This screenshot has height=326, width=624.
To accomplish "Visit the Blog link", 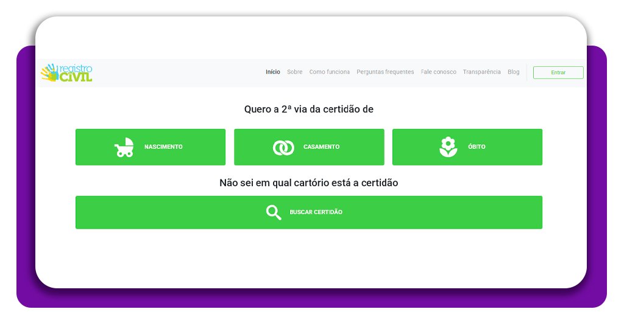I will (x=513, y=72).
